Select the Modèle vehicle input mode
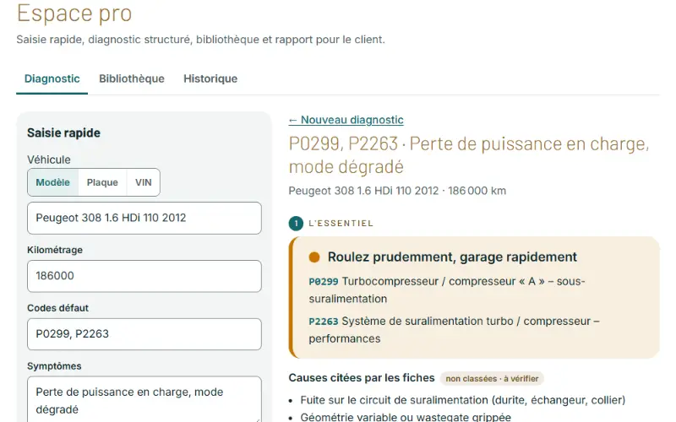The image size is (676, 422). click(x=52, y=182)
